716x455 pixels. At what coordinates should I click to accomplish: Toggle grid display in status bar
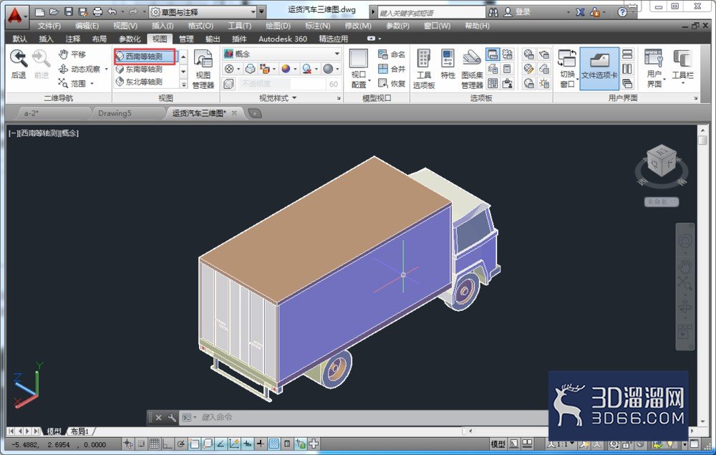pyautogui.click(x=155, y=444)
